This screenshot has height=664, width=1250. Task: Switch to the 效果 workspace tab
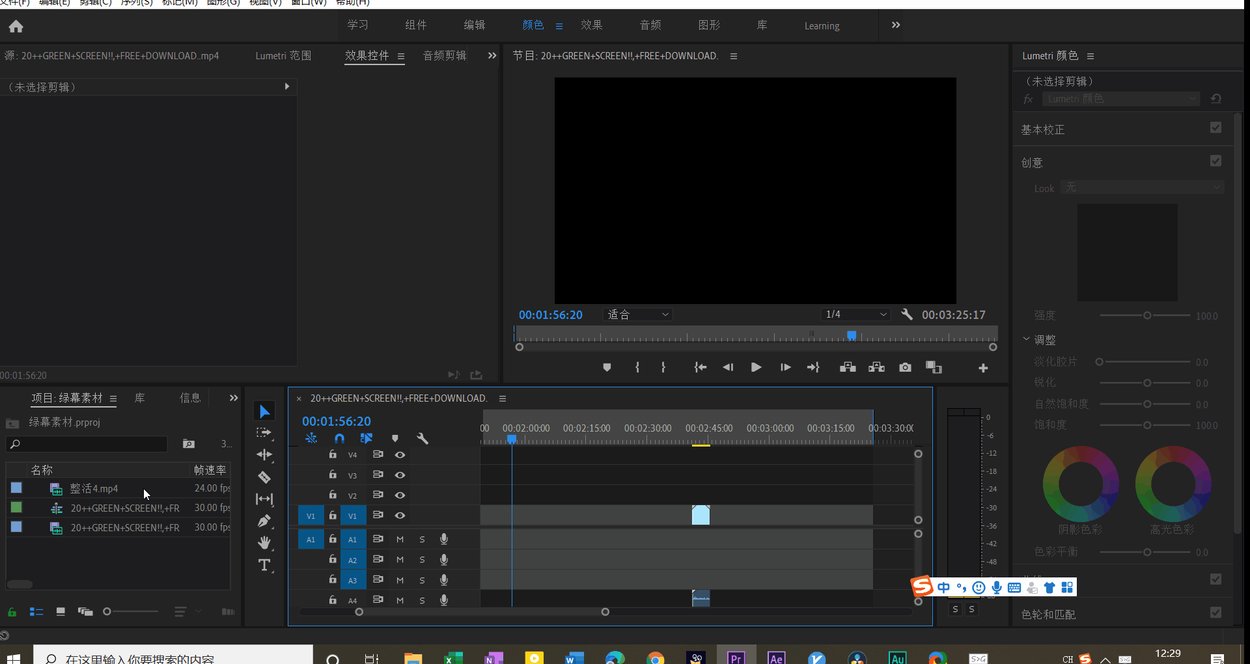pyautogui.click(x=591, y=25)
